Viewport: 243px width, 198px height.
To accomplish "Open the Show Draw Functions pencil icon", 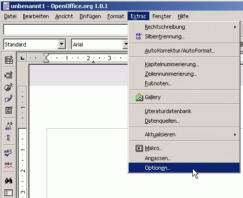I will (x=9, y=98).
